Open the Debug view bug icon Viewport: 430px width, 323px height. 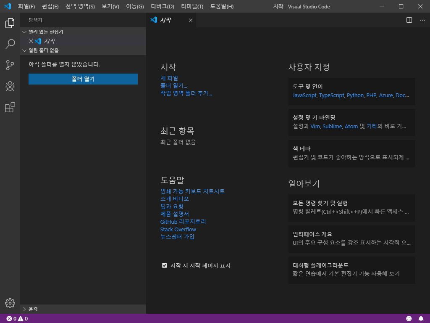(x=10, y=86)
